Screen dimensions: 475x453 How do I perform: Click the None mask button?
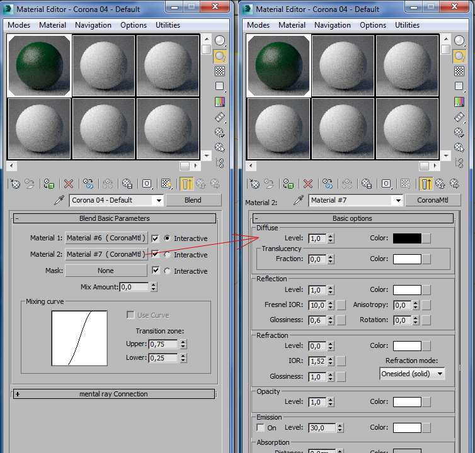tap(106, 271)
